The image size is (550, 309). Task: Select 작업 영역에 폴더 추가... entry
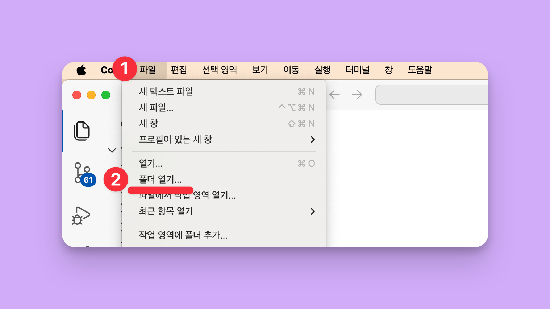[183, 235]
